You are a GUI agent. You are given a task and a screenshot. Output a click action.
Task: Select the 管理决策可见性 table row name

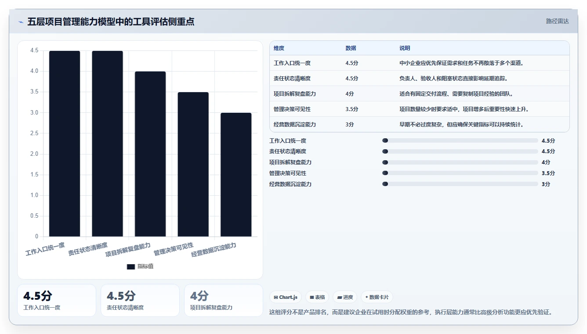point(292,109)
